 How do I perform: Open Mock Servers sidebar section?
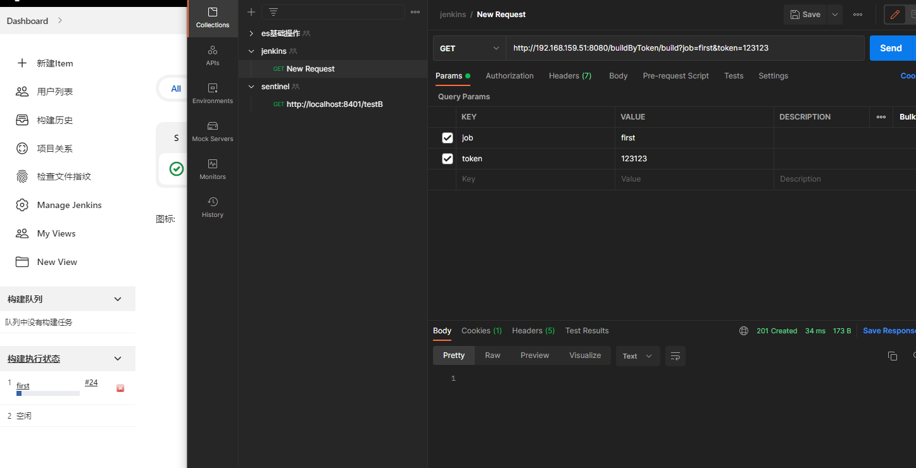coord(213,132)
